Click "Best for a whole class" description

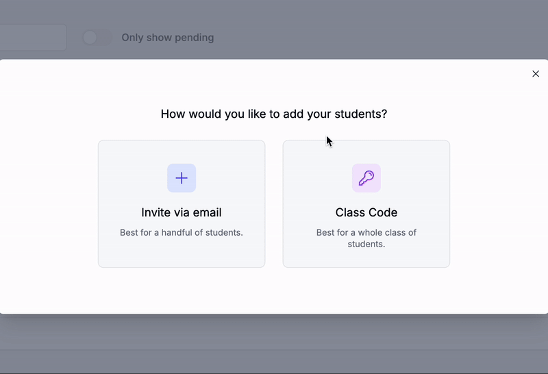click(x=366, y=238)
